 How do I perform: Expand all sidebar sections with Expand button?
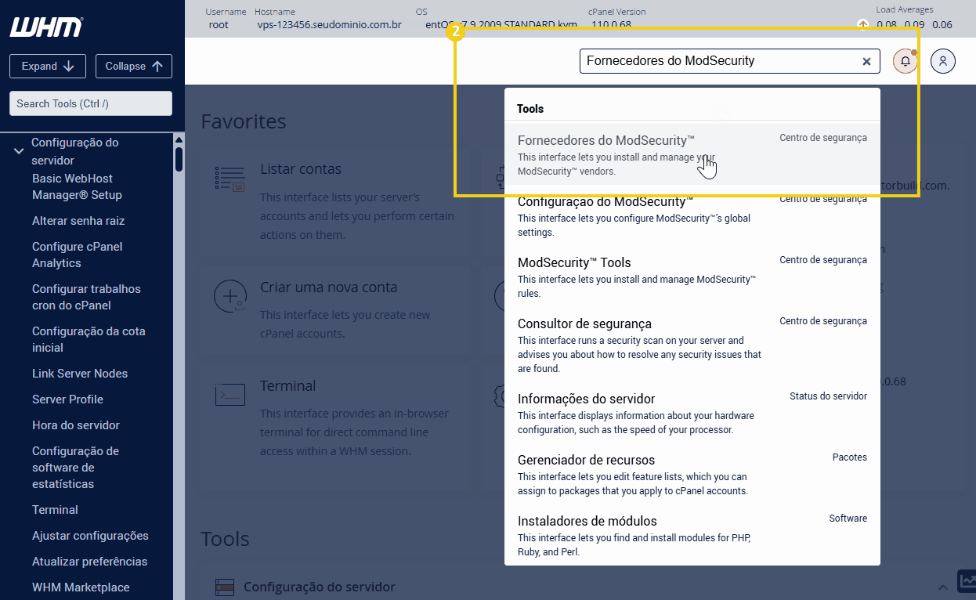pos(48,67)
